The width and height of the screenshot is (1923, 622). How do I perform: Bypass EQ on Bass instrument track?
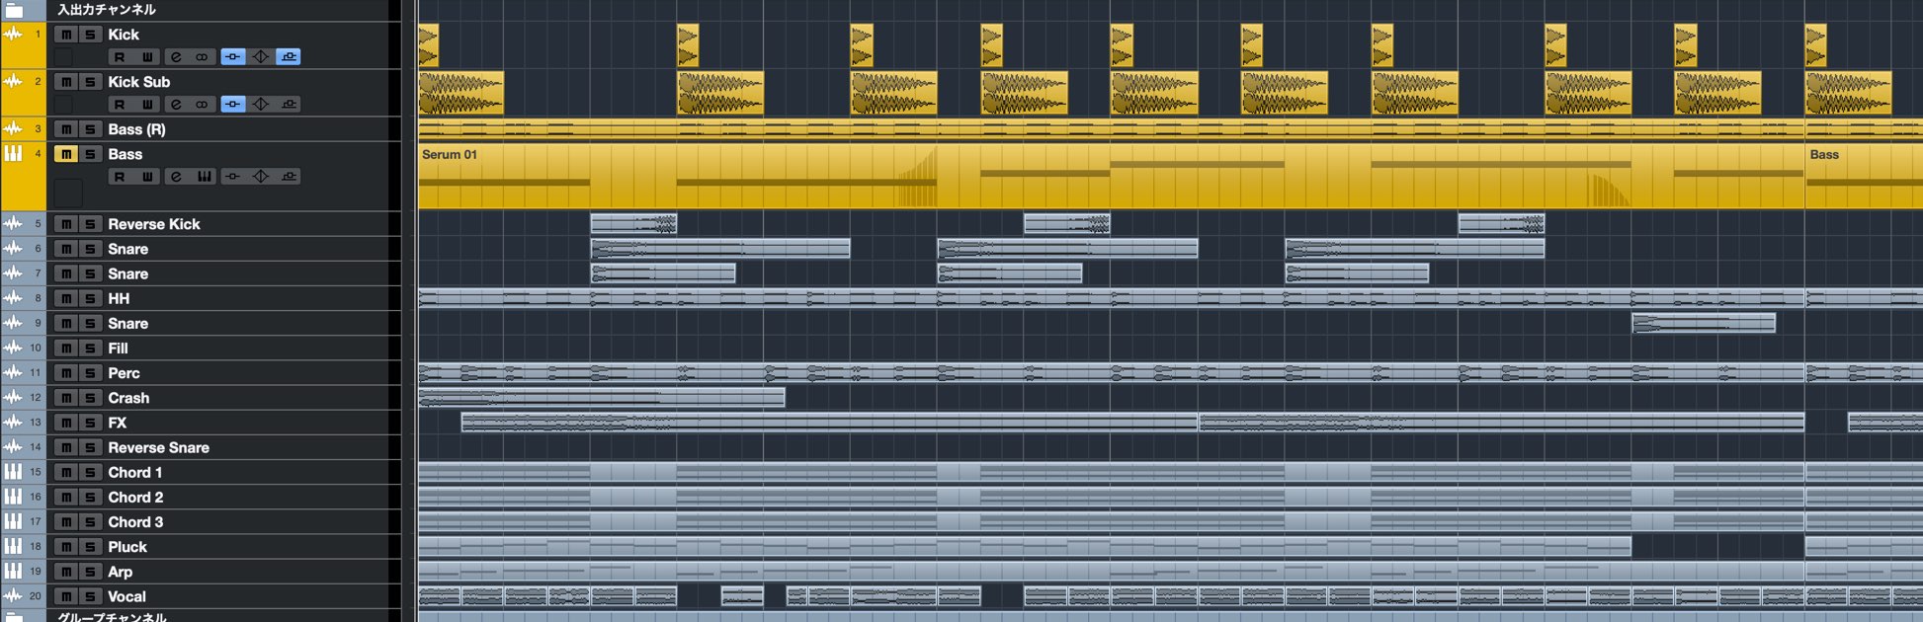pos(261,177)
